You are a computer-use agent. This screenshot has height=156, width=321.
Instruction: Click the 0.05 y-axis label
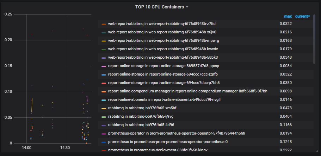pos(8,118)
